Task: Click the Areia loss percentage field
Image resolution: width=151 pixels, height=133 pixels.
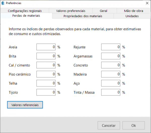Action: tap(46, 47)
